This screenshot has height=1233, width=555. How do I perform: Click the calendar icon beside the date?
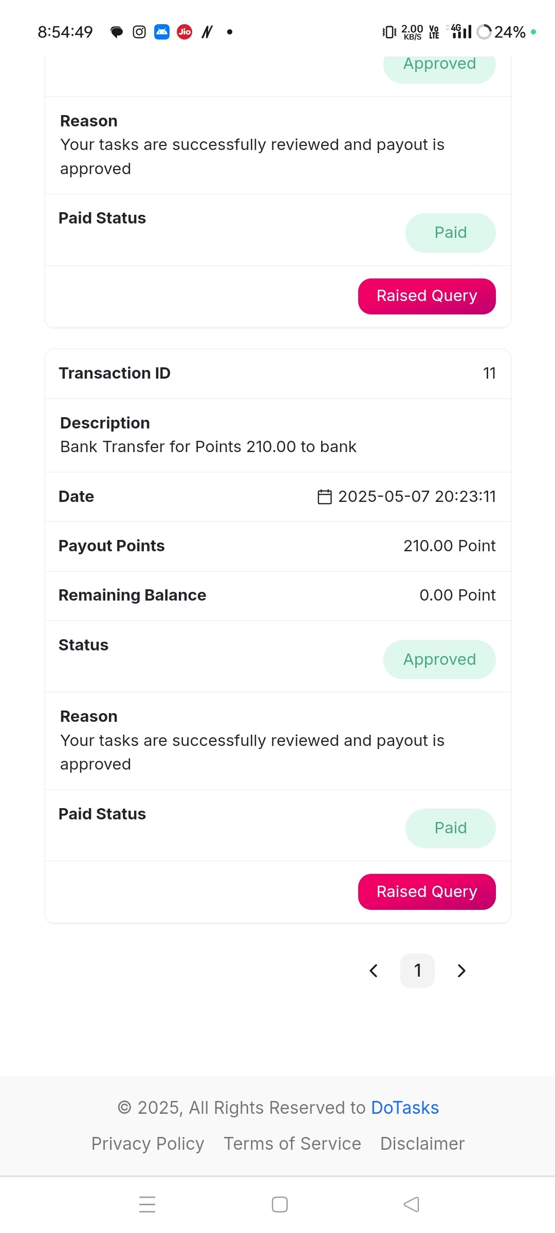(x=325, y=497)
